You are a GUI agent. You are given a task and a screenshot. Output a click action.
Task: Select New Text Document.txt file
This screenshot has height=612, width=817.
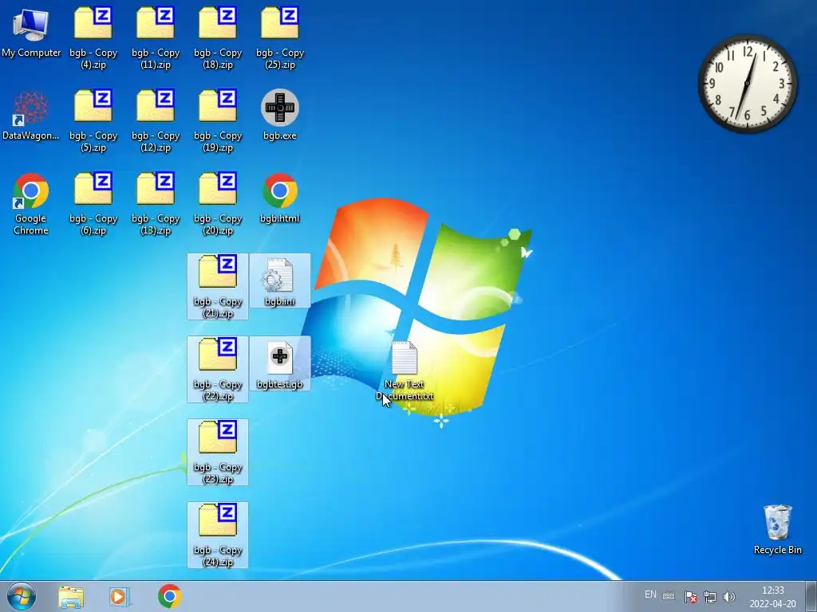pyautogui.click(x=405, y=371)
